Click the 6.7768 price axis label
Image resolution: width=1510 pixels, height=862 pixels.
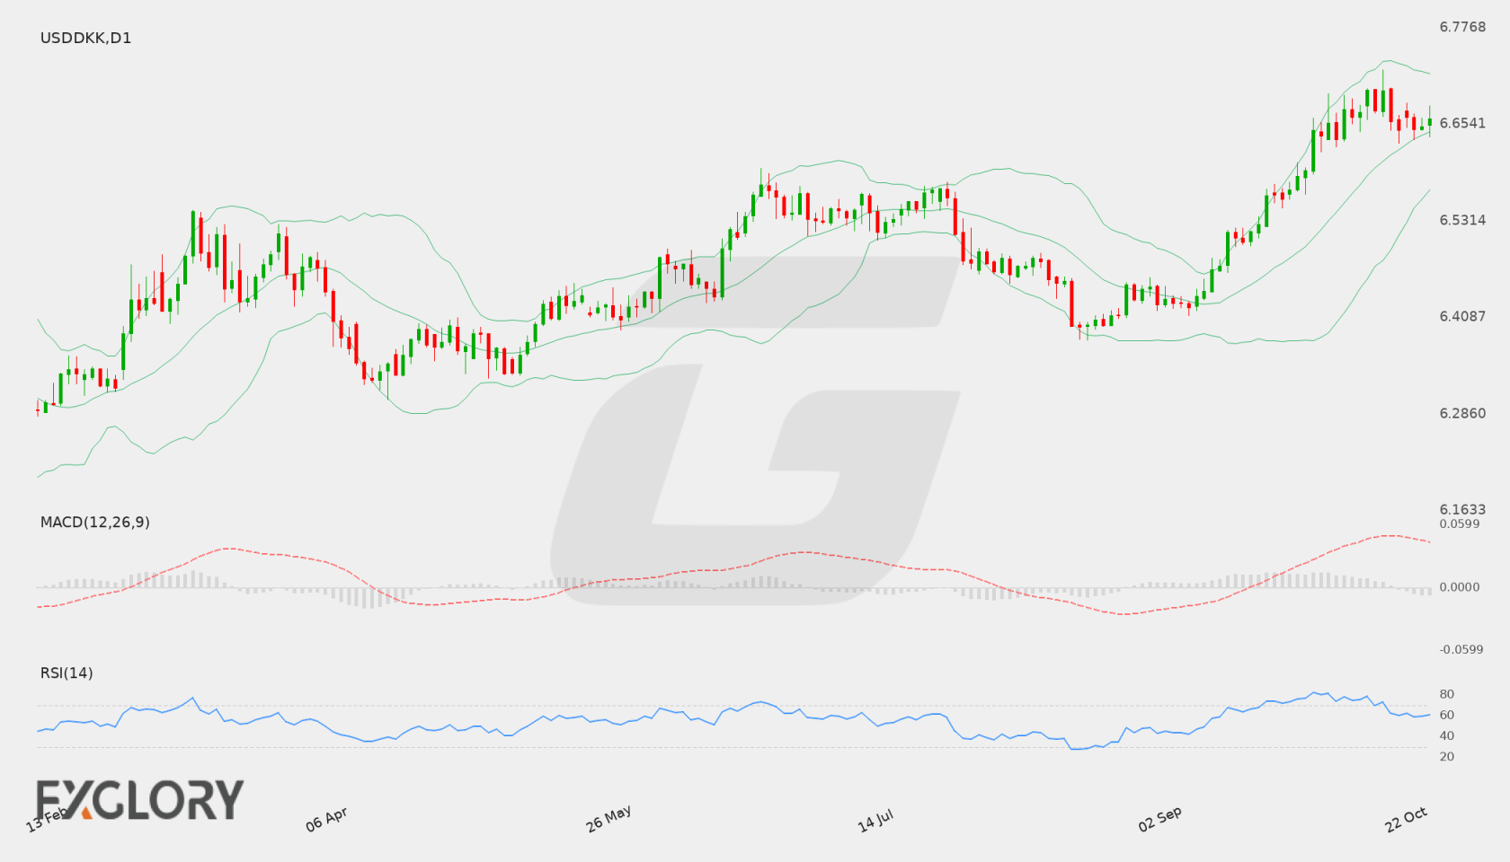[x=1462, y=27]
